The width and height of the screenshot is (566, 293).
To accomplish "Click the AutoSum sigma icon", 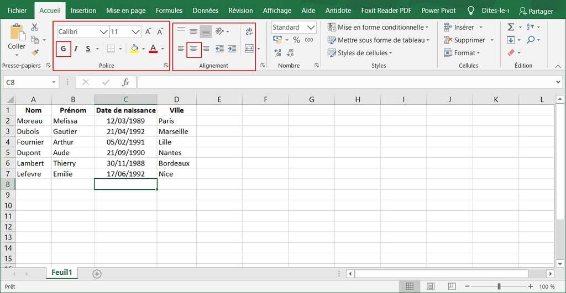I will point(511,27).
